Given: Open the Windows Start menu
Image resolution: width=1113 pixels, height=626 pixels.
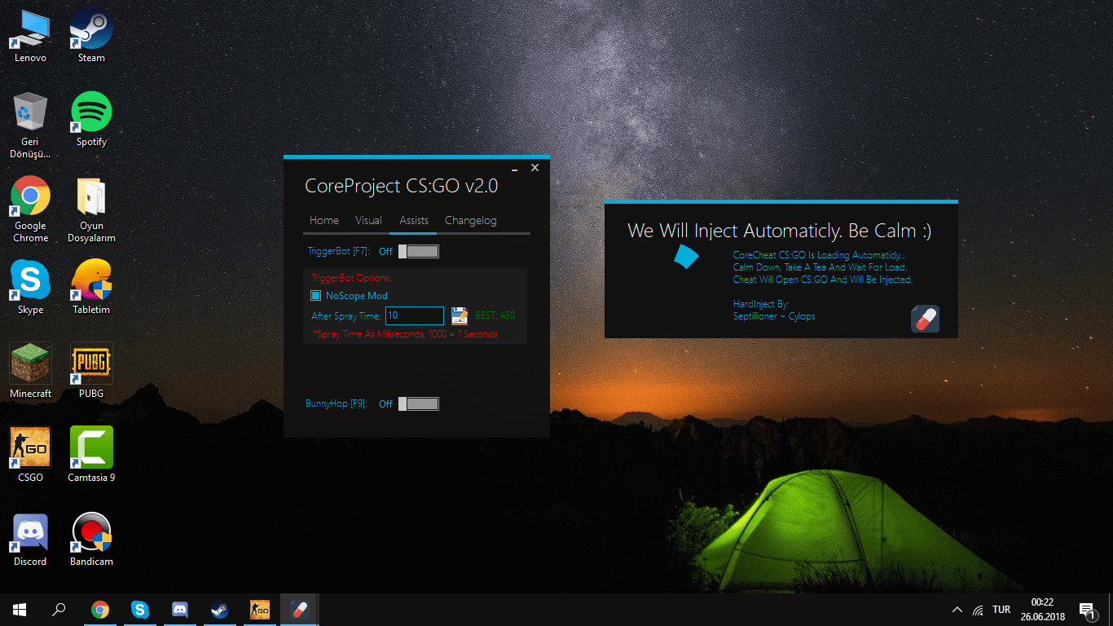Looking at the screenshot, I should (x=20, y=610).
